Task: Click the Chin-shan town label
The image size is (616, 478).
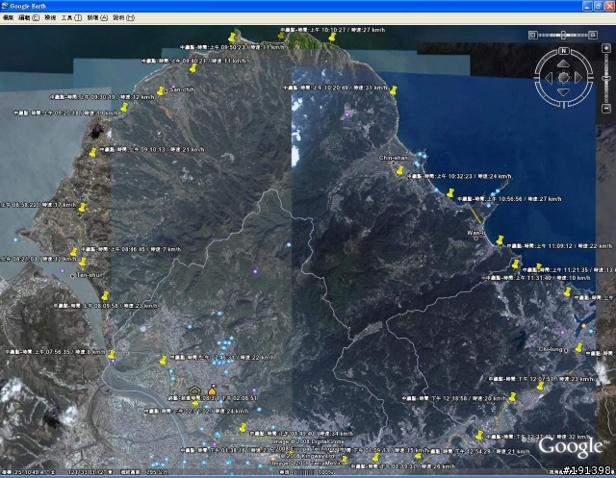Action: (x=394, y=158)
